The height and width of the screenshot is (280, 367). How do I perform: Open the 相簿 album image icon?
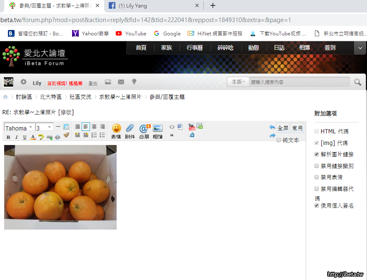point(157,128)
